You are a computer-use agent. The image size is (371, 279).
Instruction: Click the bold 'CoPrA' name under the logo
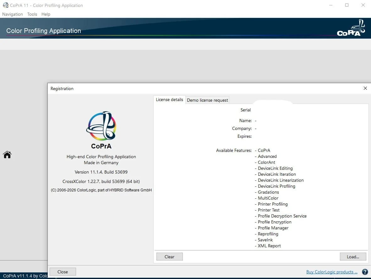coord(101,146)
